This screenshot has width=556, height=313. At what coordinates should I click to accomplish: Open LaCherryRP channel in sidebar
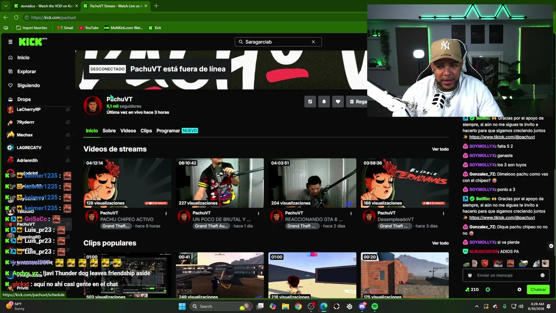[29, 110]
